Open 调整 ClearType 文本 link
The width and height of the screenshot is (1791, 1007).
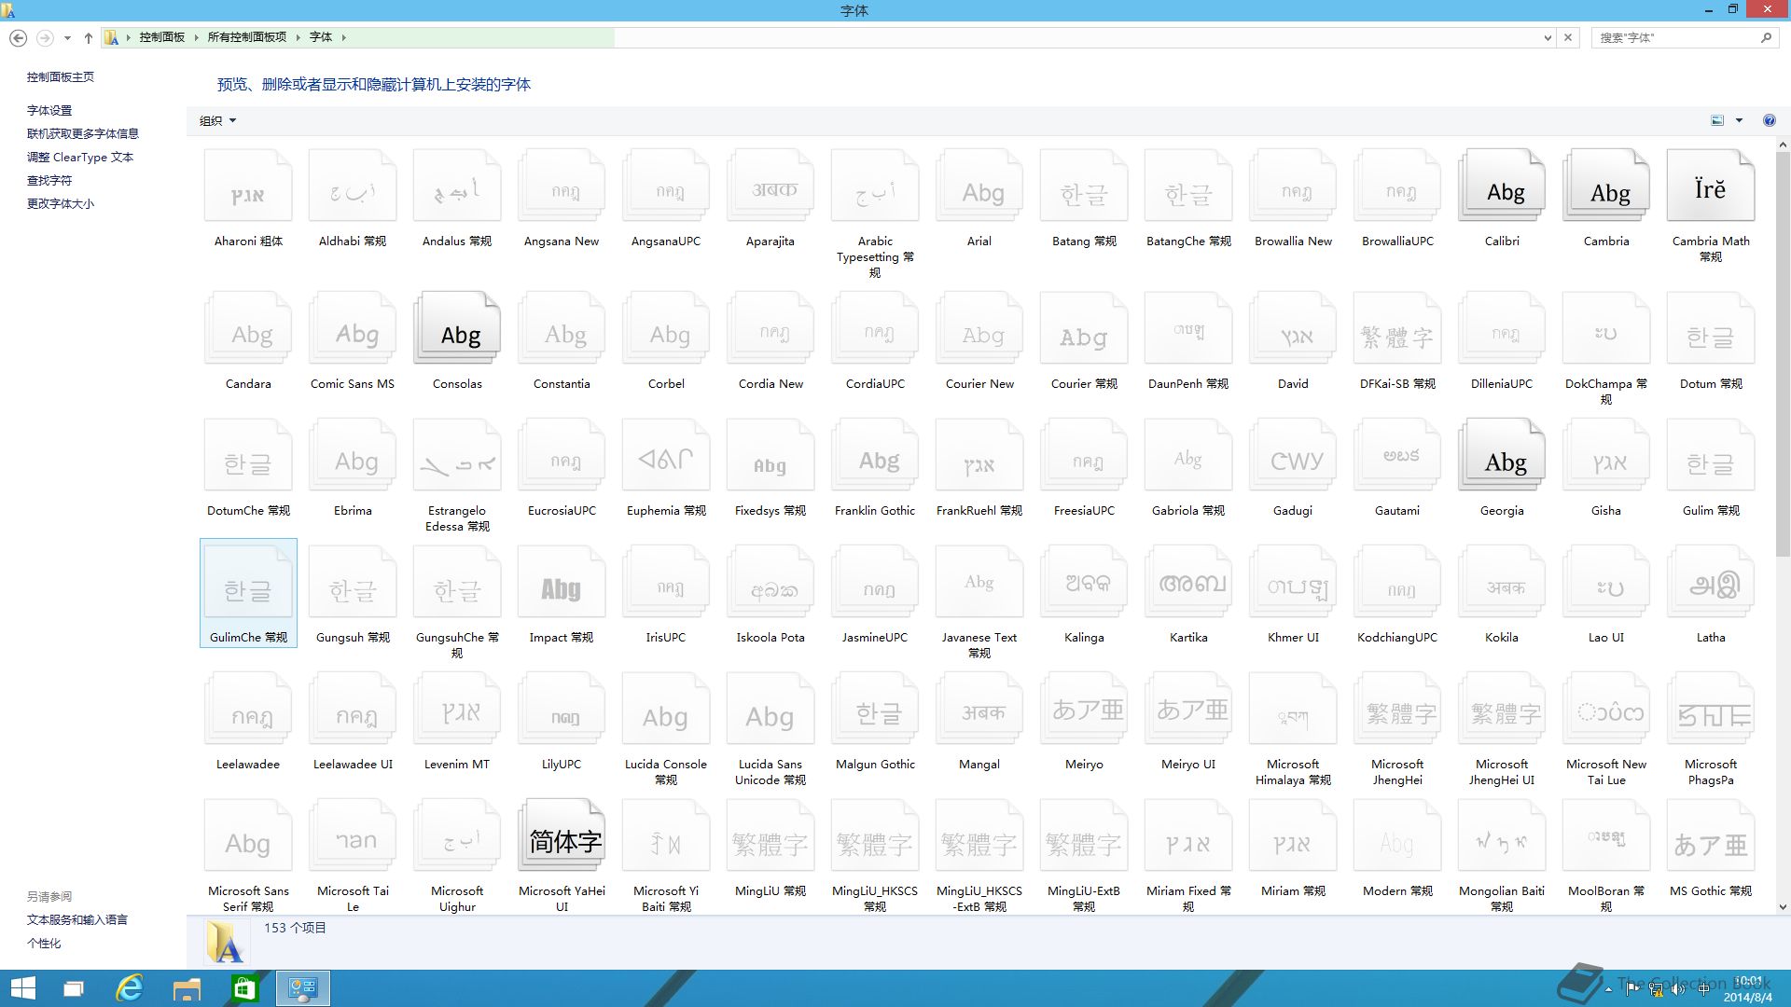coord(80,157)
